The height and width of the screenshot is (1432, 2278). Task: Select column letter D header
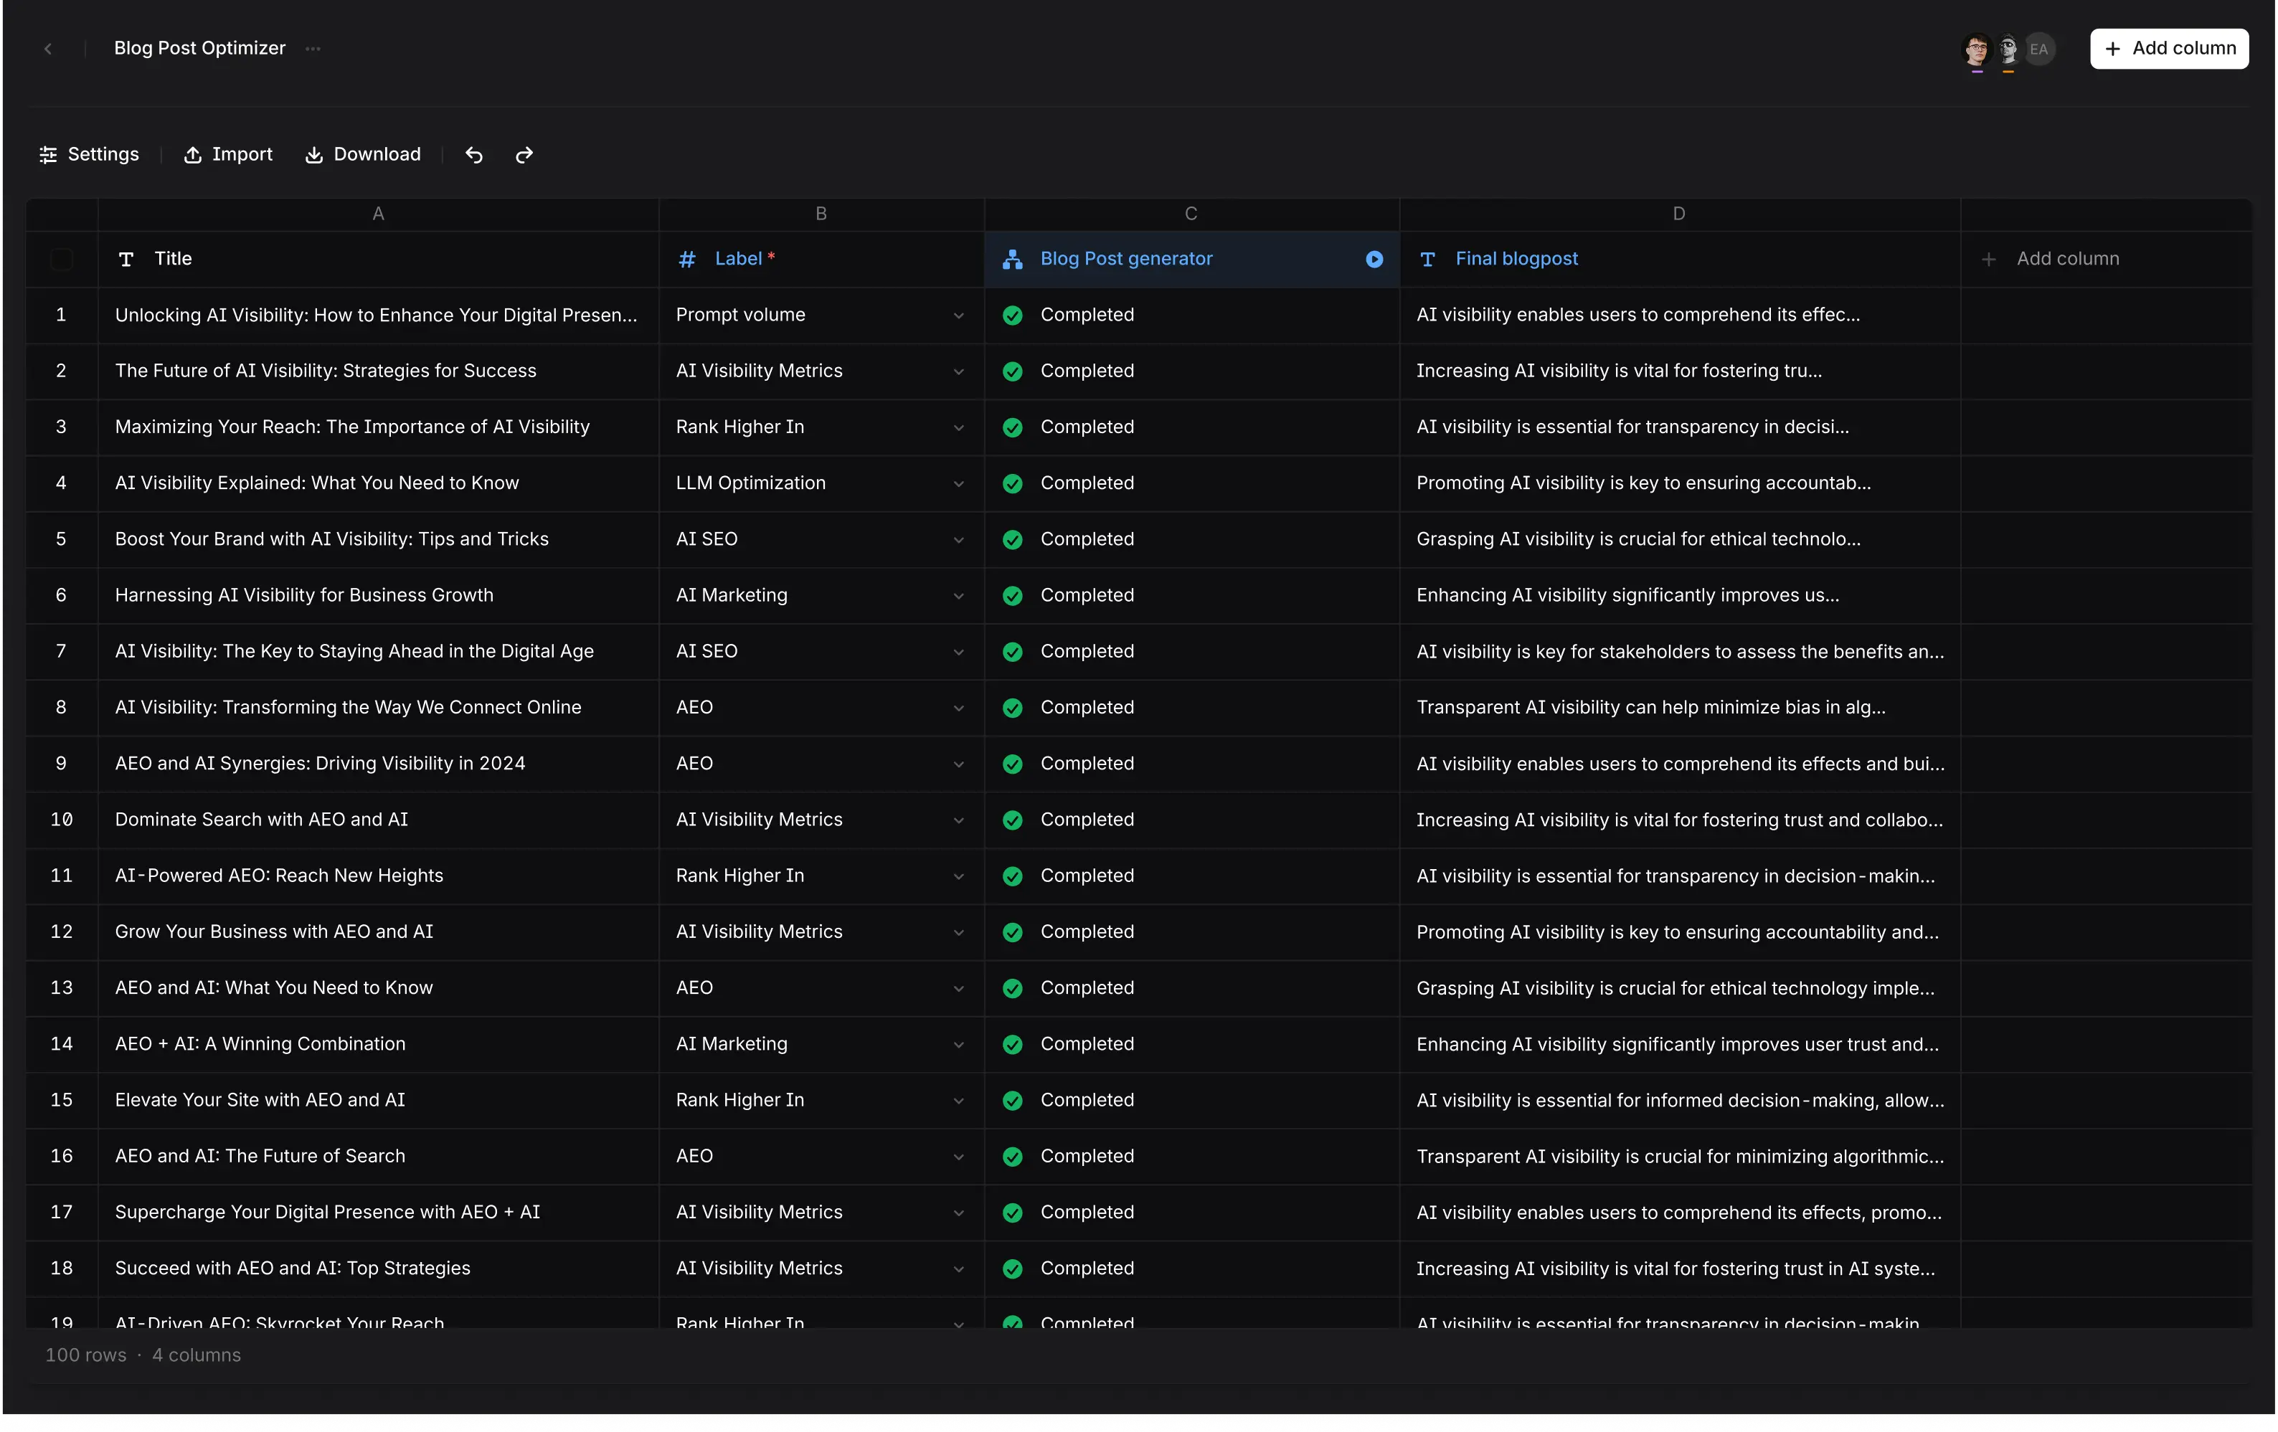[x=1679, y=214]
